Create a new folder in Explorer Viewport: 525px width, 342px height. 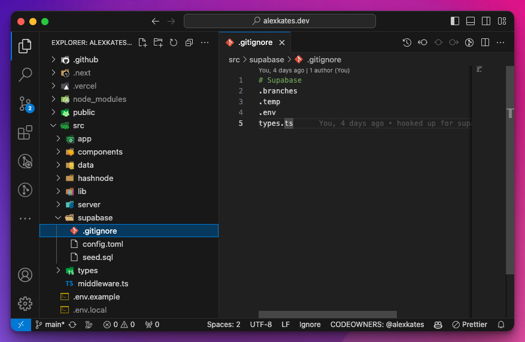pyautogui.click(x=158, y=43)
